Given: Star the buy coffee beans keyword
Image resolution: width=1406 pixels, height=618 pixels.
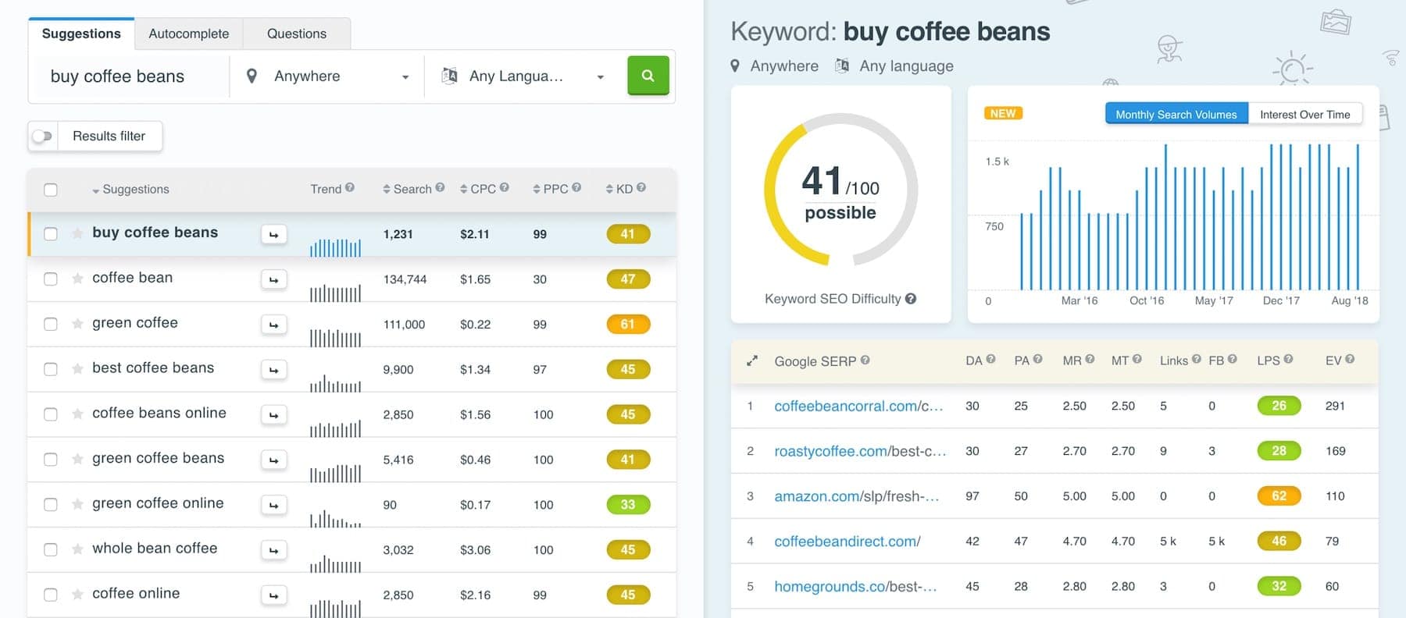Looking at the screenshot, I should tap(77, 233).
